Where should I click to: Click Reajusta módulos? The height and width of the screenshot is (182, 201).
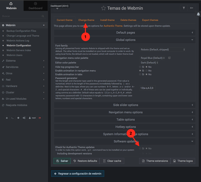click(x=16, y=105)
